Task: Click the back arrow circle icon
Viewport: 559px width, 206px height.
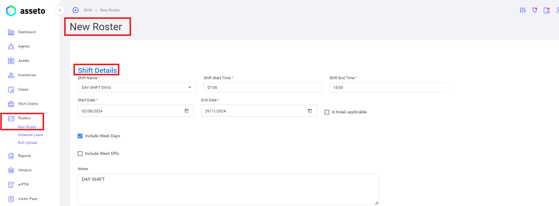Action: click(x=76, y=10)
